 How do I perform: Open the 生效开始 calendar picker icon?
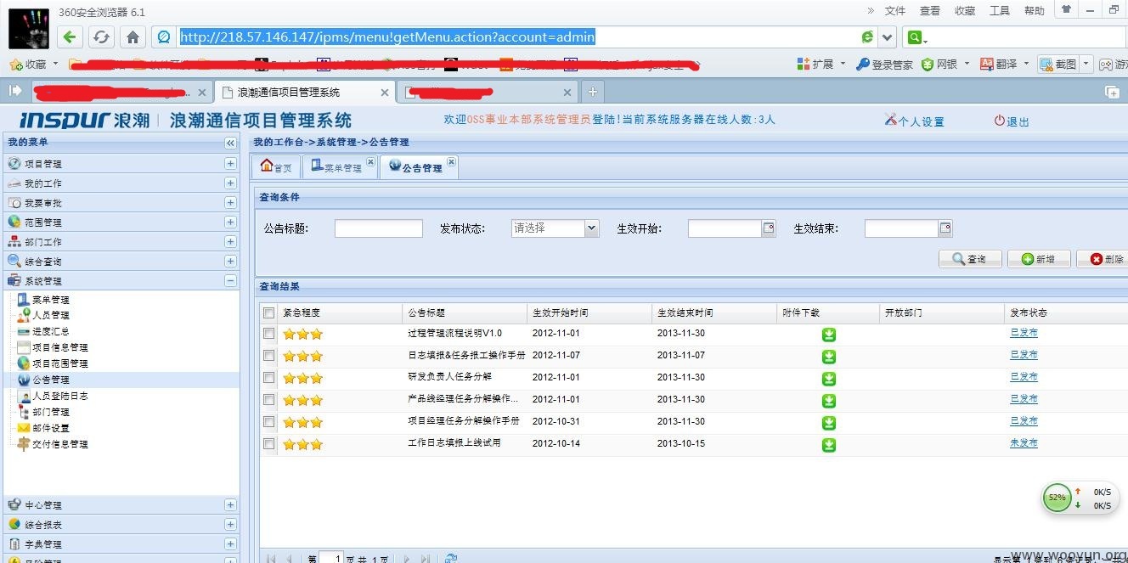point(769,228)
